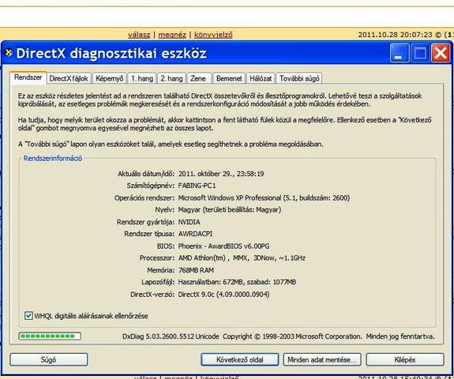The height and width of the screenshot is (379, 454).
Task: Close the DirectX diagnosztikai eszköz window
Action: pyautogui.click(x=441, y=53)
